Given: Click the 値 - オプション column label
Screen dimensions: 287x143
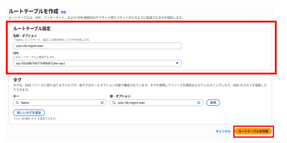Looking at the screenshot, I should click(x=120, y=96).
